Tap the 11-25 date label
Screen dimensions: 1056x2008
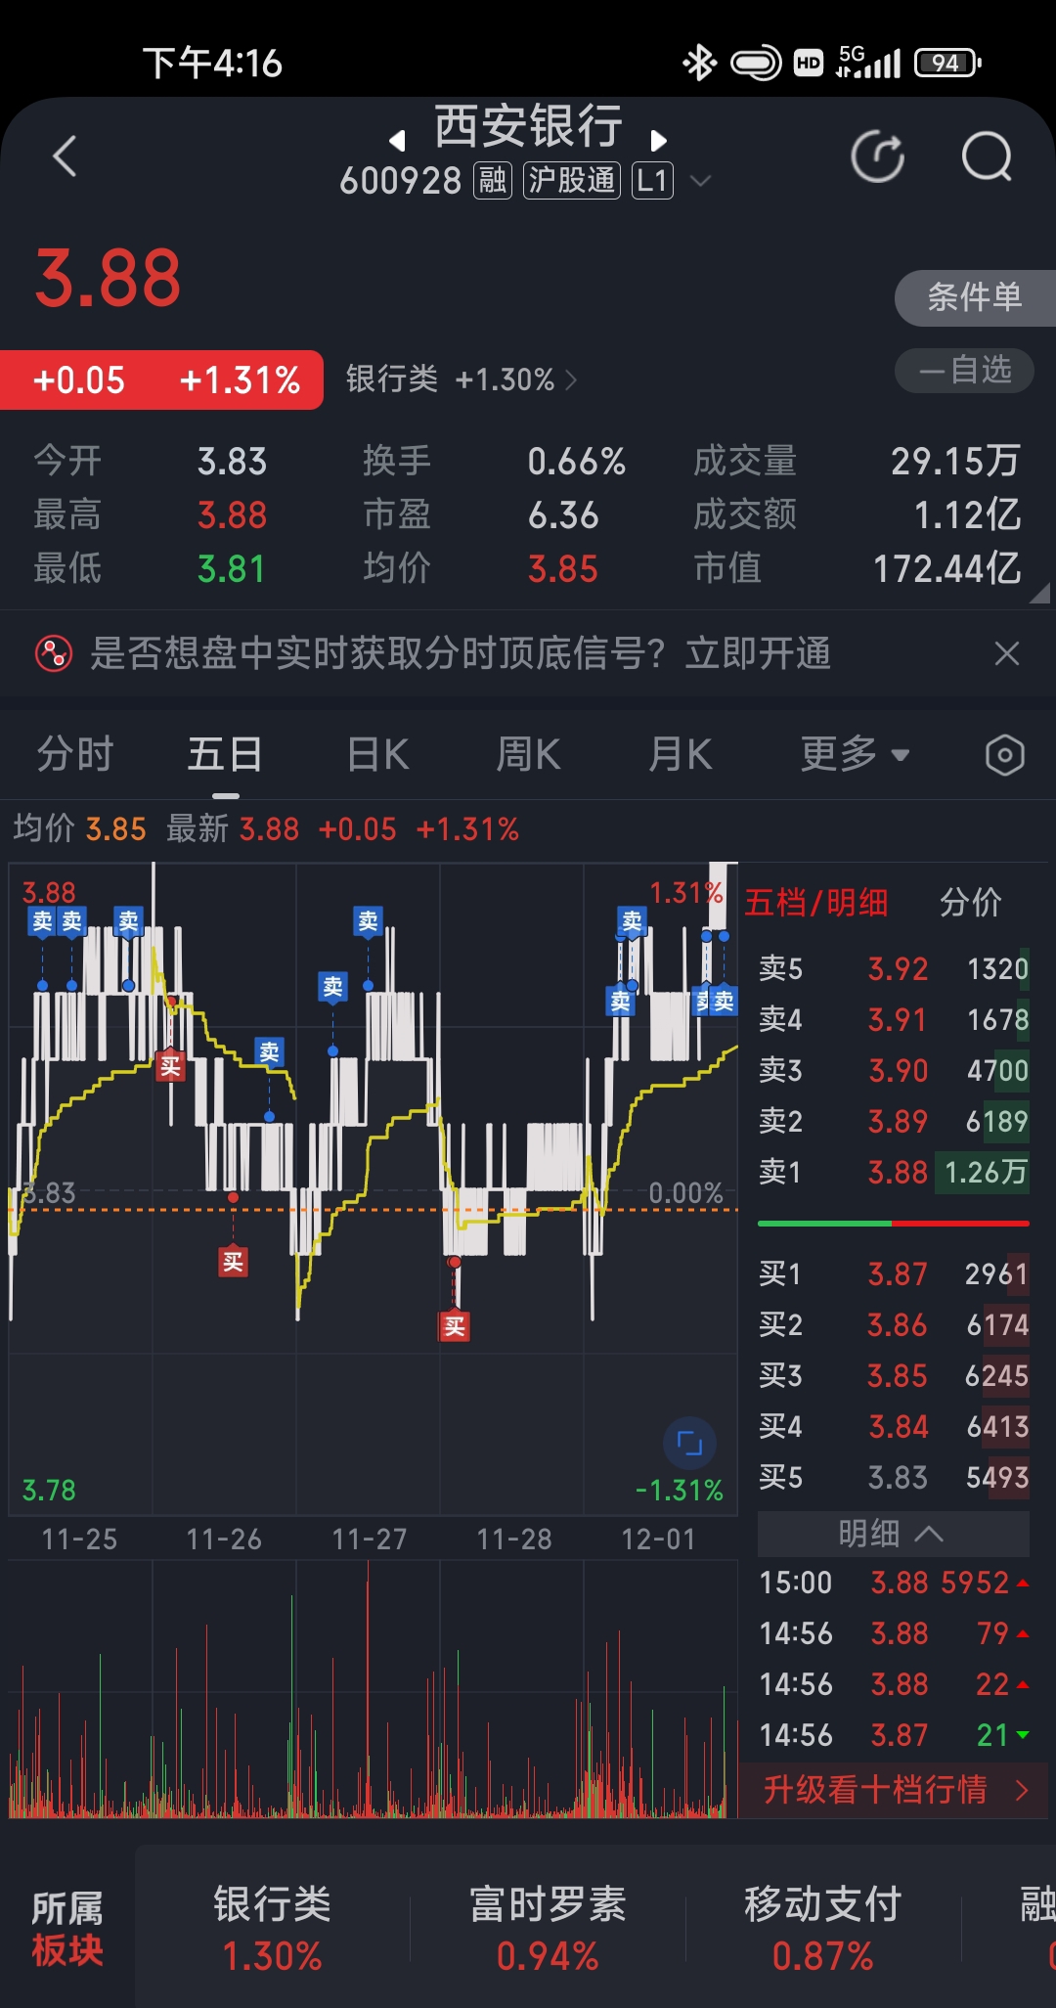79,1539
